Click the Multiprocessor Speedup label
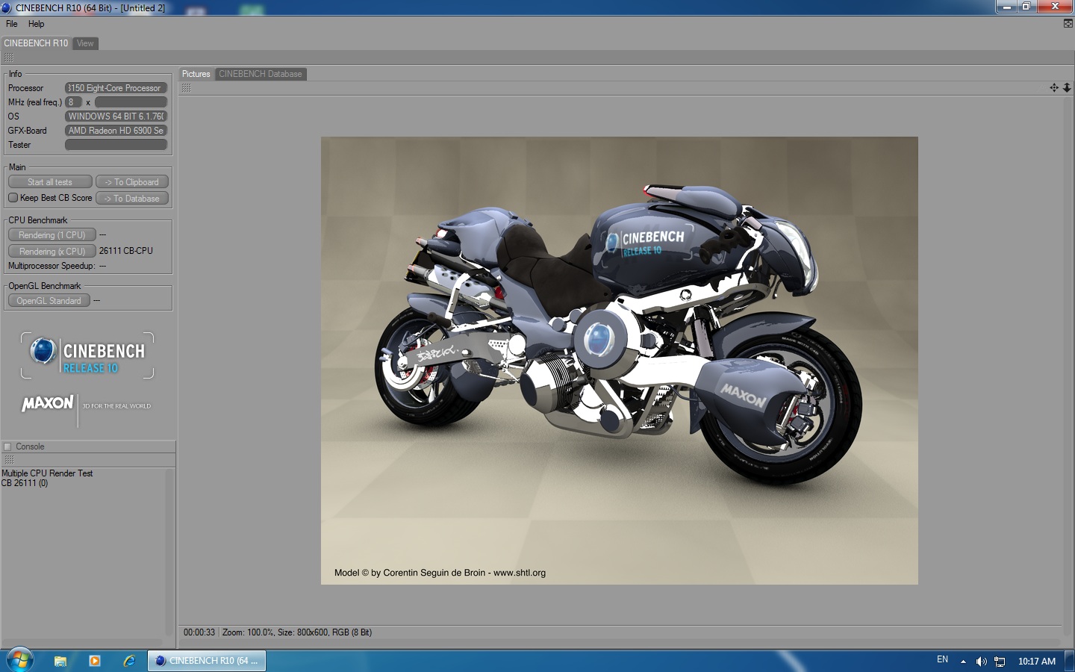This screenshot has width=1075, height=672. pos(52,267)
